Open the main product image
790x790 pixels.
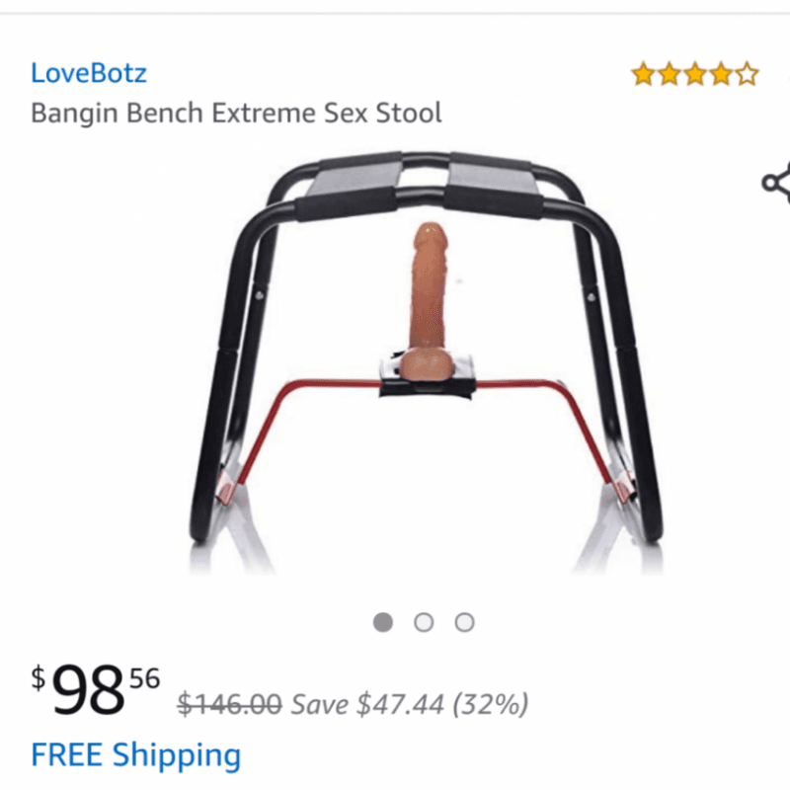point(426,361)
